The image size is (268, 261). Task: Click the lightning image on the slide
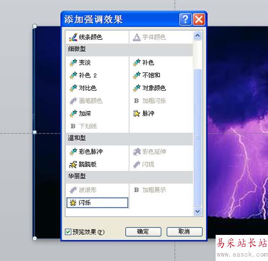click(x=237, y=131)
